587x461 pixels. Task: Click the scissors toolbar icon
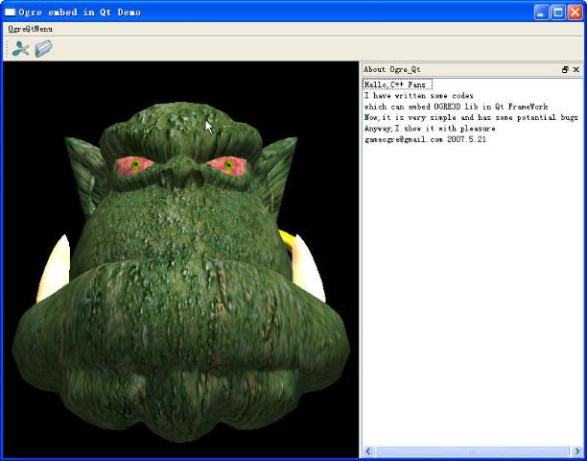(20, 49)
